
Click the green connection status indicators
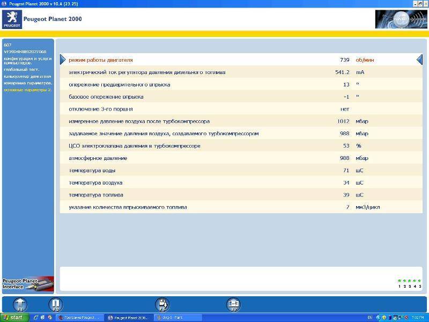[410, 281]
